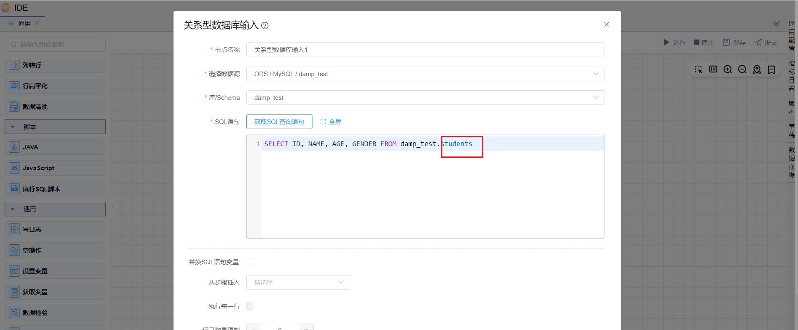Click the zoom in canvas icon
Screen dimensions: 798x330
tap(728, 69)
